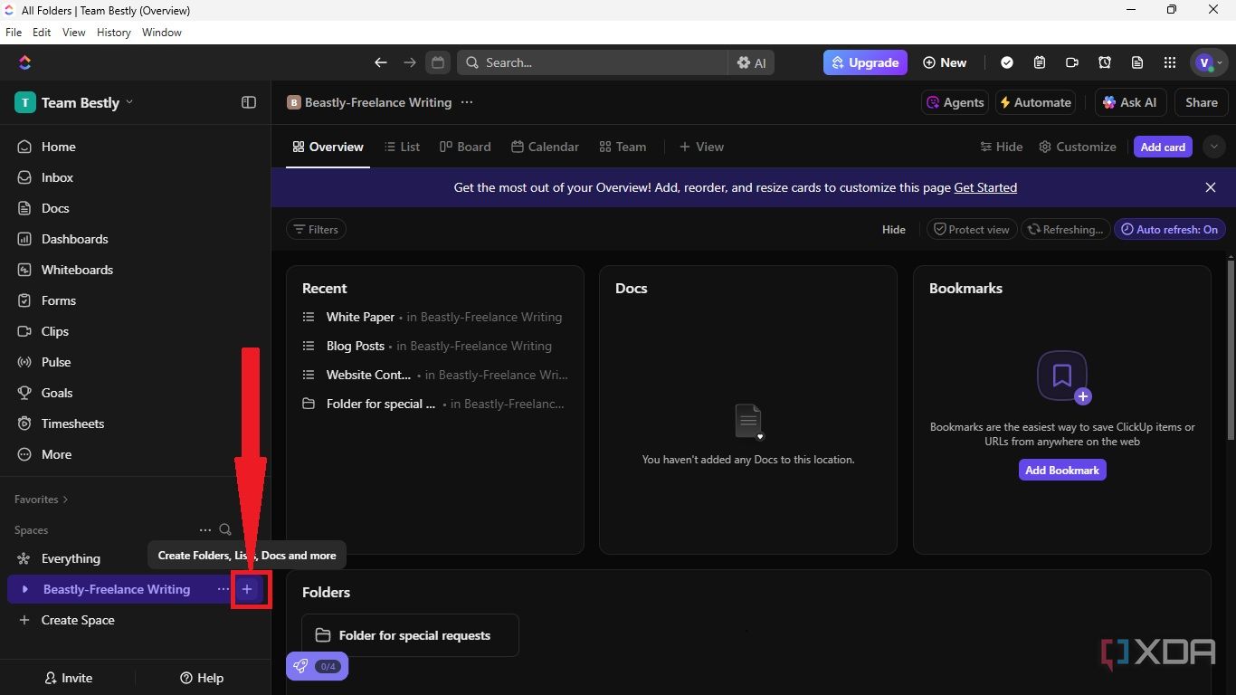Dismiss the Overview tips banner
Screen dimensions: 1236x695
point(1211,187)
